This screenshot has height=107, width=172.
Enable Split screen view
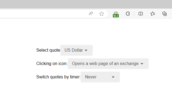141,14
